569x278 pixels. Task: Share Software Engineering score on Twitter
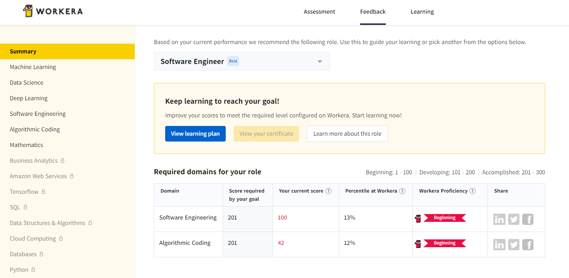click(x=514, y=220)
